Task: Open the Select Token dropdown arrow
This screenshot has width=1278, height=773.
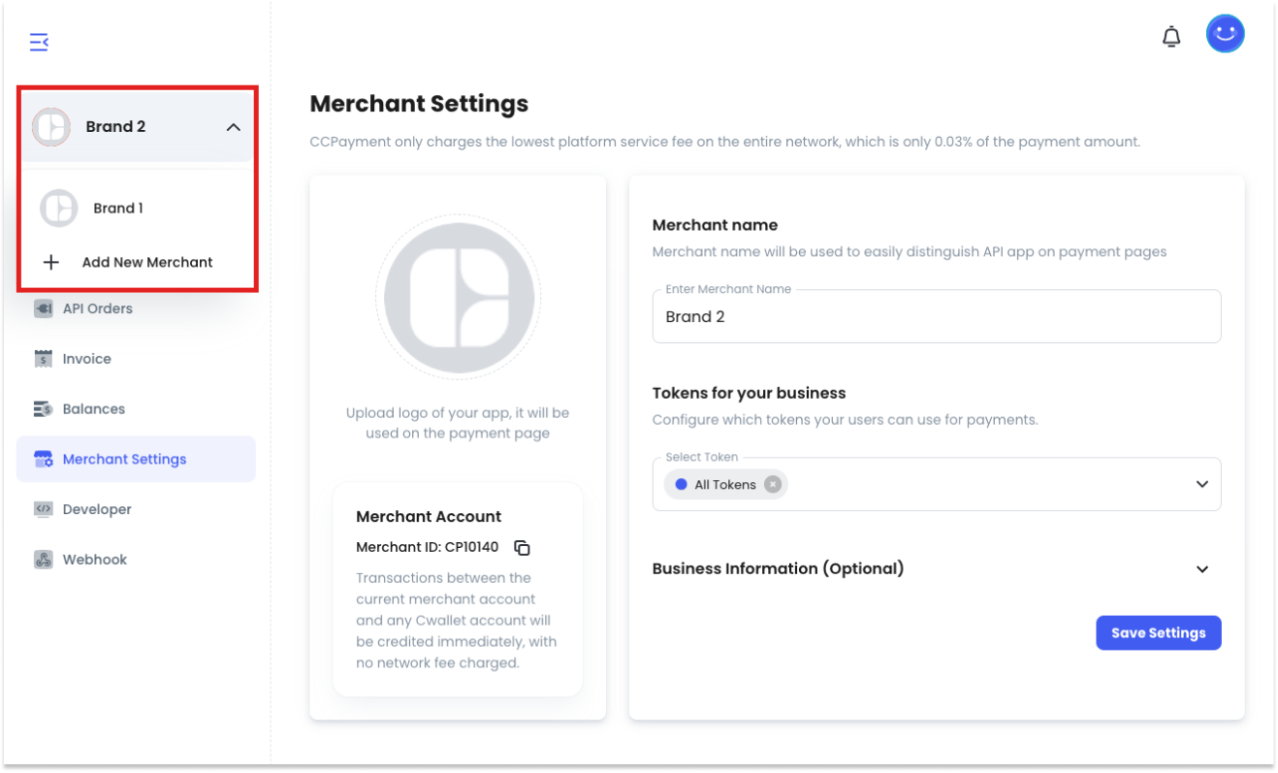Action: (1202, 484)
